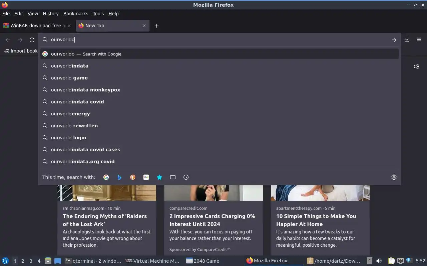This screenshot has height=266, width=427.
Task: Click the apartmenttherapy article thumbnail
Action: click(320, 193)
